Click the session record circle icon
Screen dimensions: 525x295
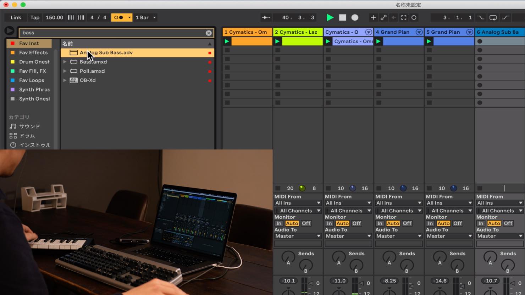pos(414,17)
